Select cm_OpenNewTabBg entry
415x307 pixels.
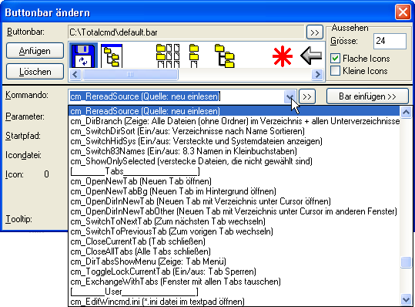pyautogui.click(x=234, y=191)
